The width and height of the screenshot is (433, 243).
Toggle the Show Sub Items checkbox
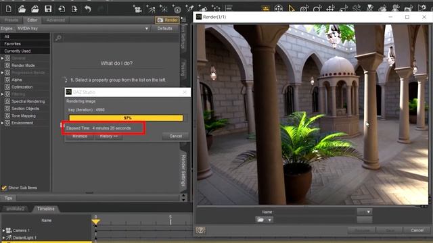[4, 188]
